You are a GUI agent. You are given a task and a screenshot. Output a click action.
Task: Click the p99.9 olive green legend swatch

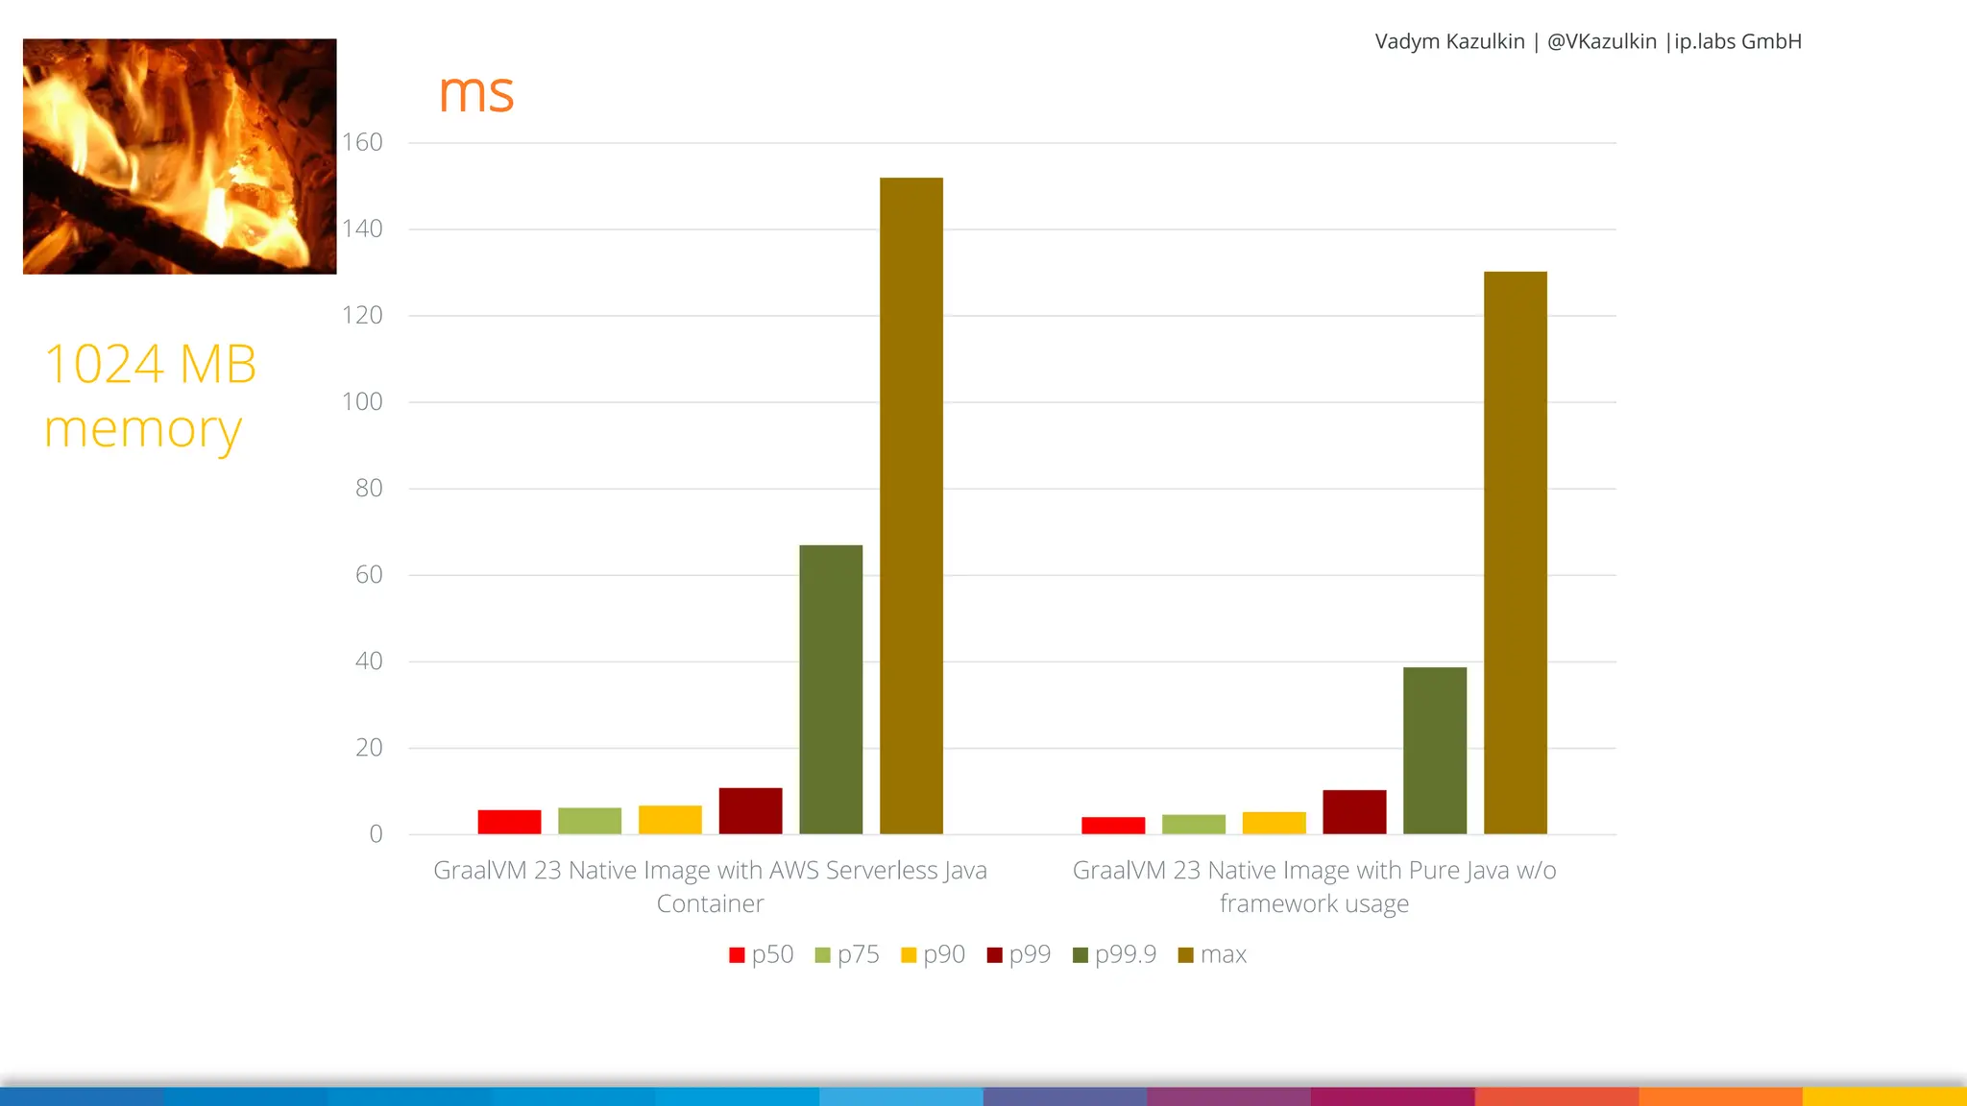pyautogui.click(x=1081, y=955)
